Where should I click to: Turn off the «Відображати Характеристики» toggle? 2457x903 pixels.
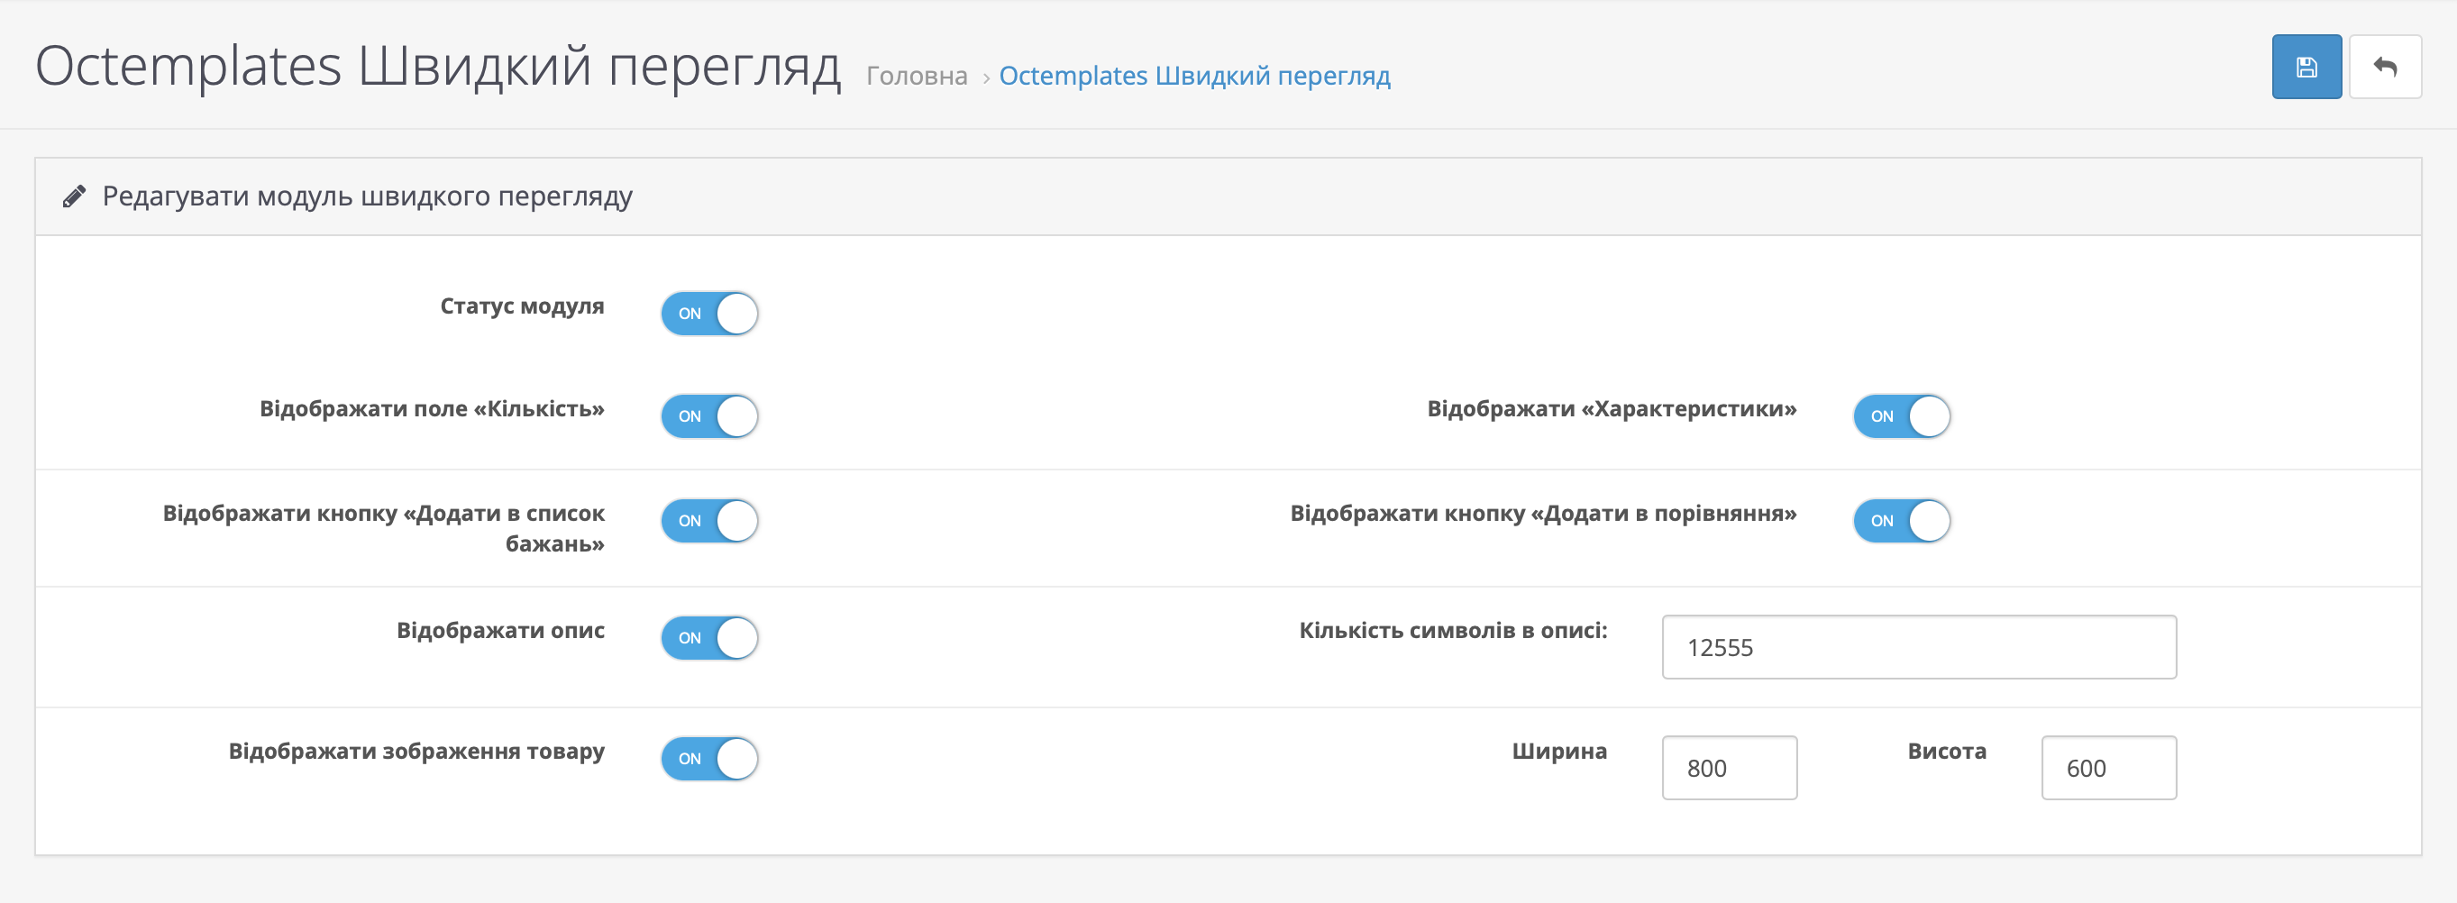1901,416
